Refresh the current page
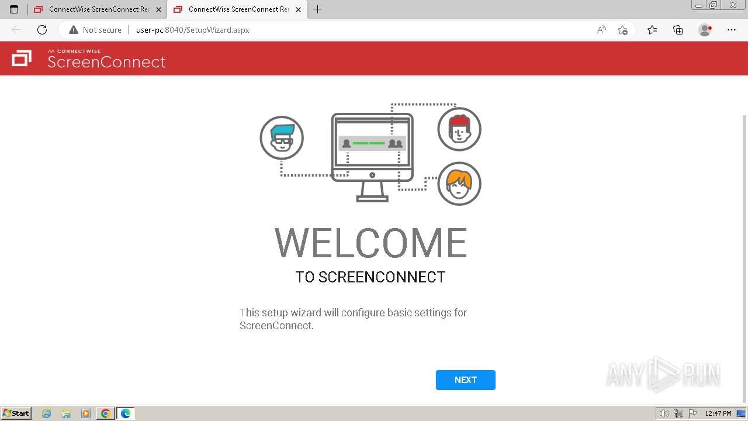This screenshot has height=421, width=748. click(42, 30)
